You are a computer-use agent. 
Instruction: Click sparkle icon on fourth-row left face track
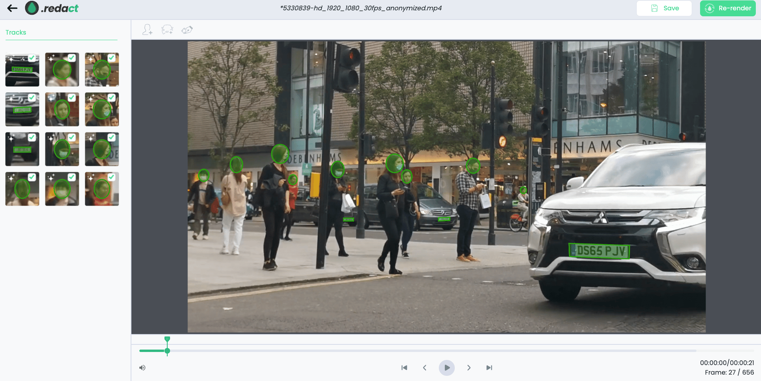(11, 178)
